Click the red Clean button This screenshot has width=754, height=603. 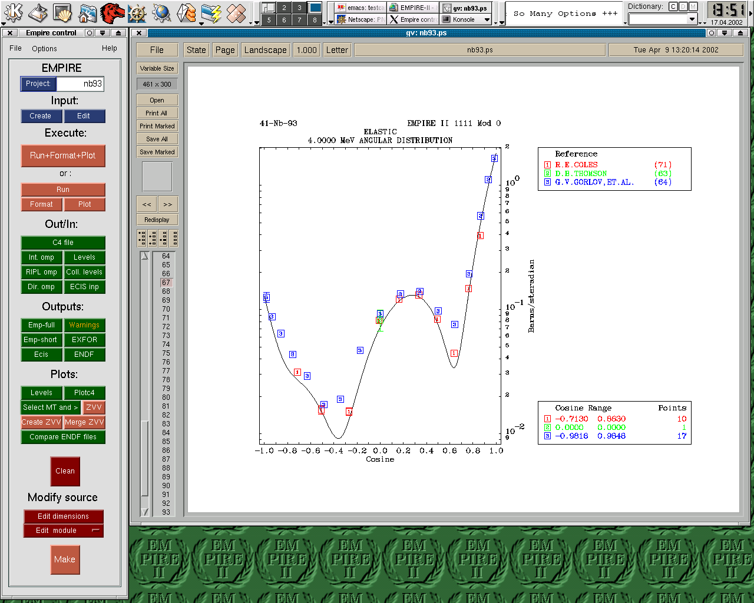(65, 471)
